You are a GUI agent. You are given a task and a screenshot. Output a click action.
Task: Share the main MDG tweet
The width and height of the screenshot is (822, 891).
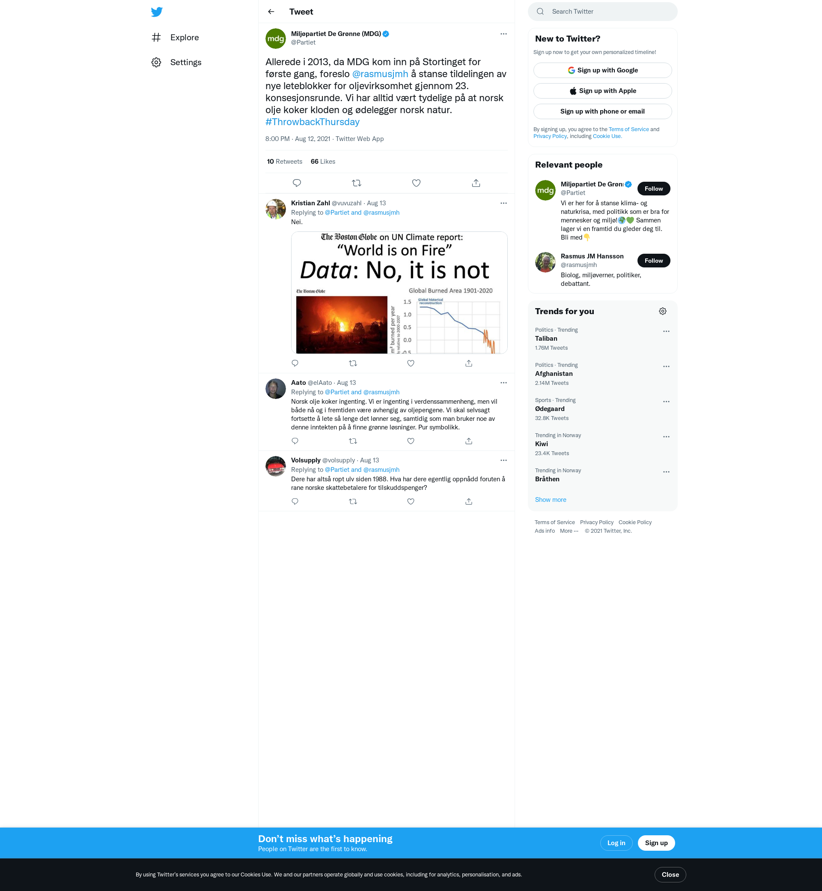[476, 183]
